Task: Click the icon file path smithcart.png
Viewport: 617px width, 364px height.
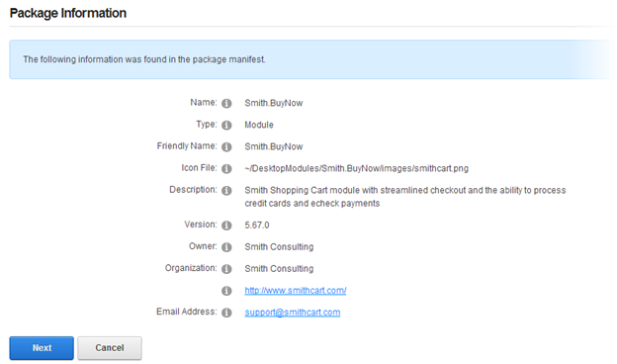Action: click(357, 168)
